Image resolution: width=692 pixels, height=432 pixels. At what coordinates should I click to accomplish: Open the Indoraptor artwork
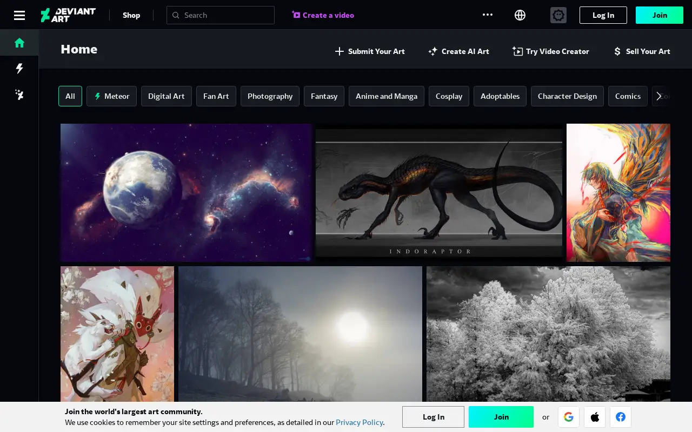click(439, 193)
